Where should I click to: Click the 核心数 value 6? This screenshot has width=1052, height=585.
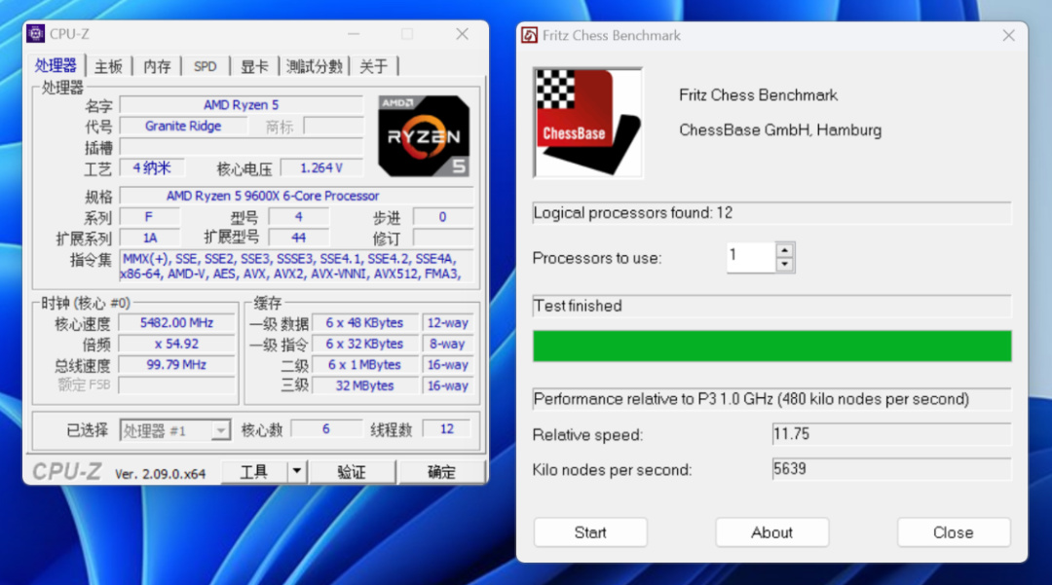click(326, 429)
